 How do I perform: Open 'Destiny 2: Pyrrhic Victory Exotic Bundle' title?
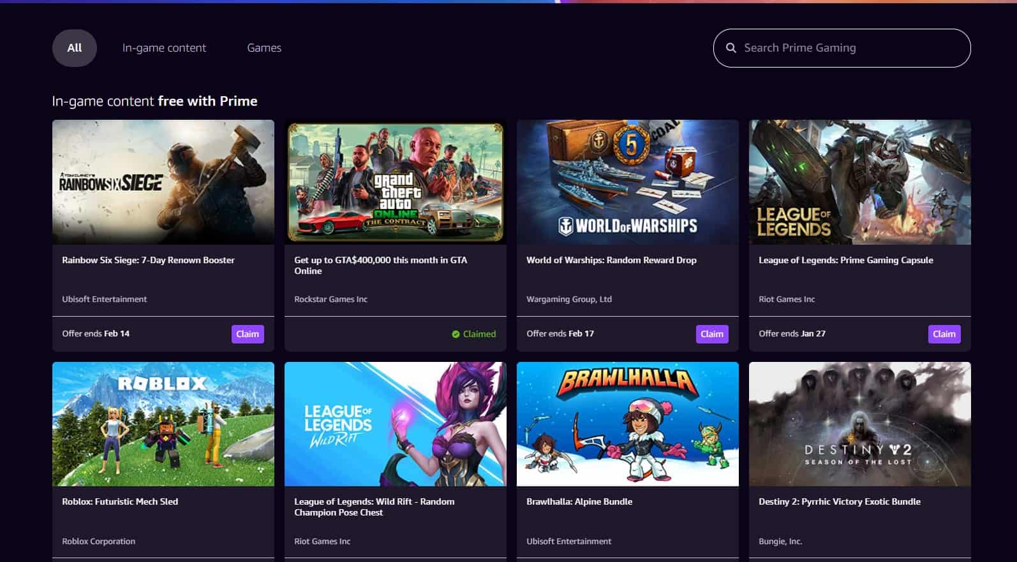[x=840, y=501]
